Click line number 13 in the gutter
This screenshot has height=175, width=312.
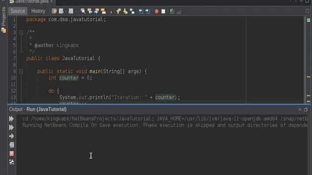click(x=13, y=97)
